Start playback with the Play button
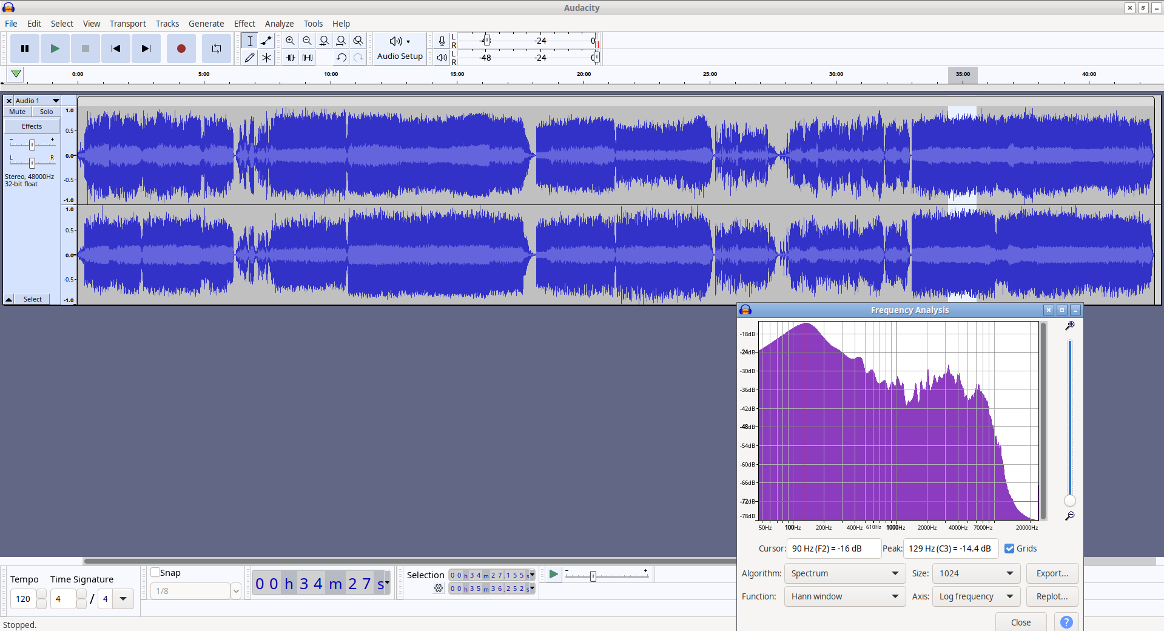Viewport: 1164px width, 631px height. pyautogui.click(x=55, y=49)
